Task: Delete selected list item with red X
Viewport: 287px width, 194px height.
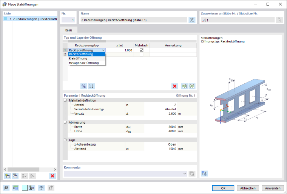Action: [x=52, y=176]
